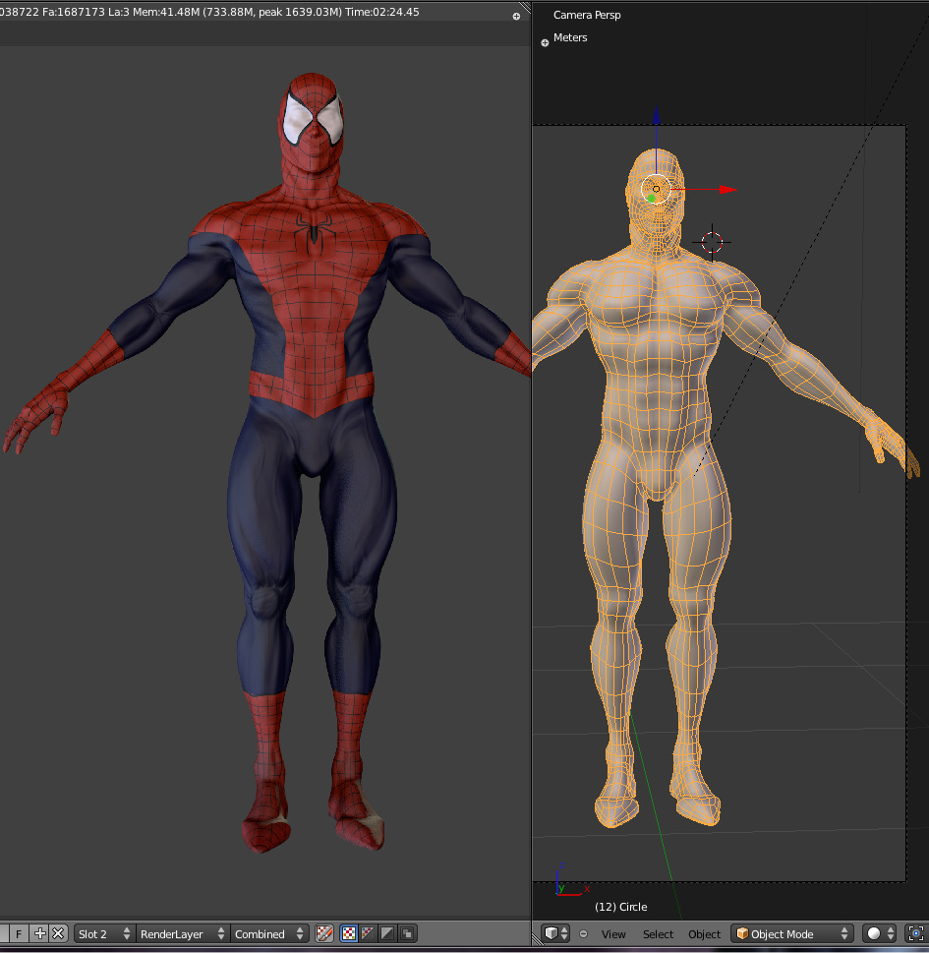929x953 pixels.
Task: Select Z-Buffer channel display icon
Action: coord(406,933)
